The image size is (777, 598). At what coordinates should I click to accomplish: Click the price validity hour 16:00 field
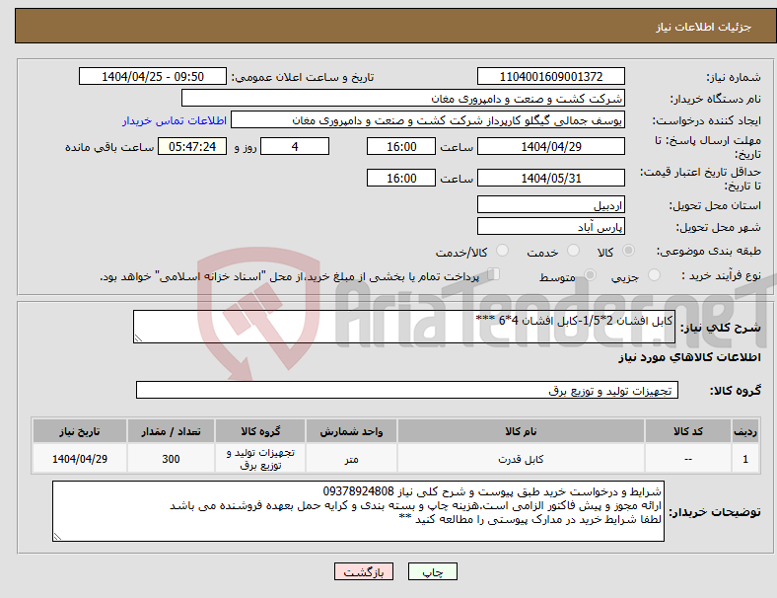pyautogui.click(x=401, y=178)
